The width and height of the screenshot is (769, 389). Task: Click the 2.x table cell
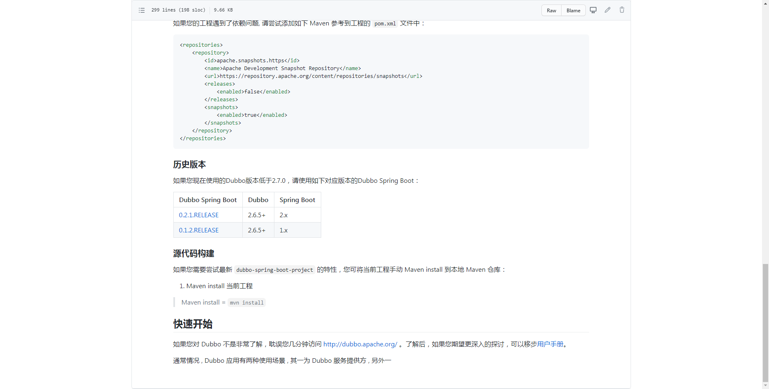pyautogui.click(x=297, y=215)
